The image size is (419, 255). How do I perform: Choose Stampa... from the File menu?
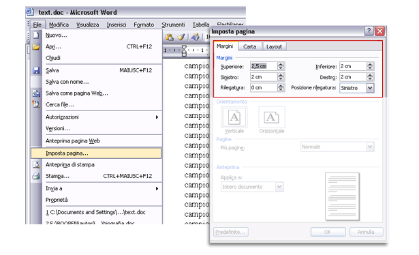pyautogui.click(x=96, y=176)
